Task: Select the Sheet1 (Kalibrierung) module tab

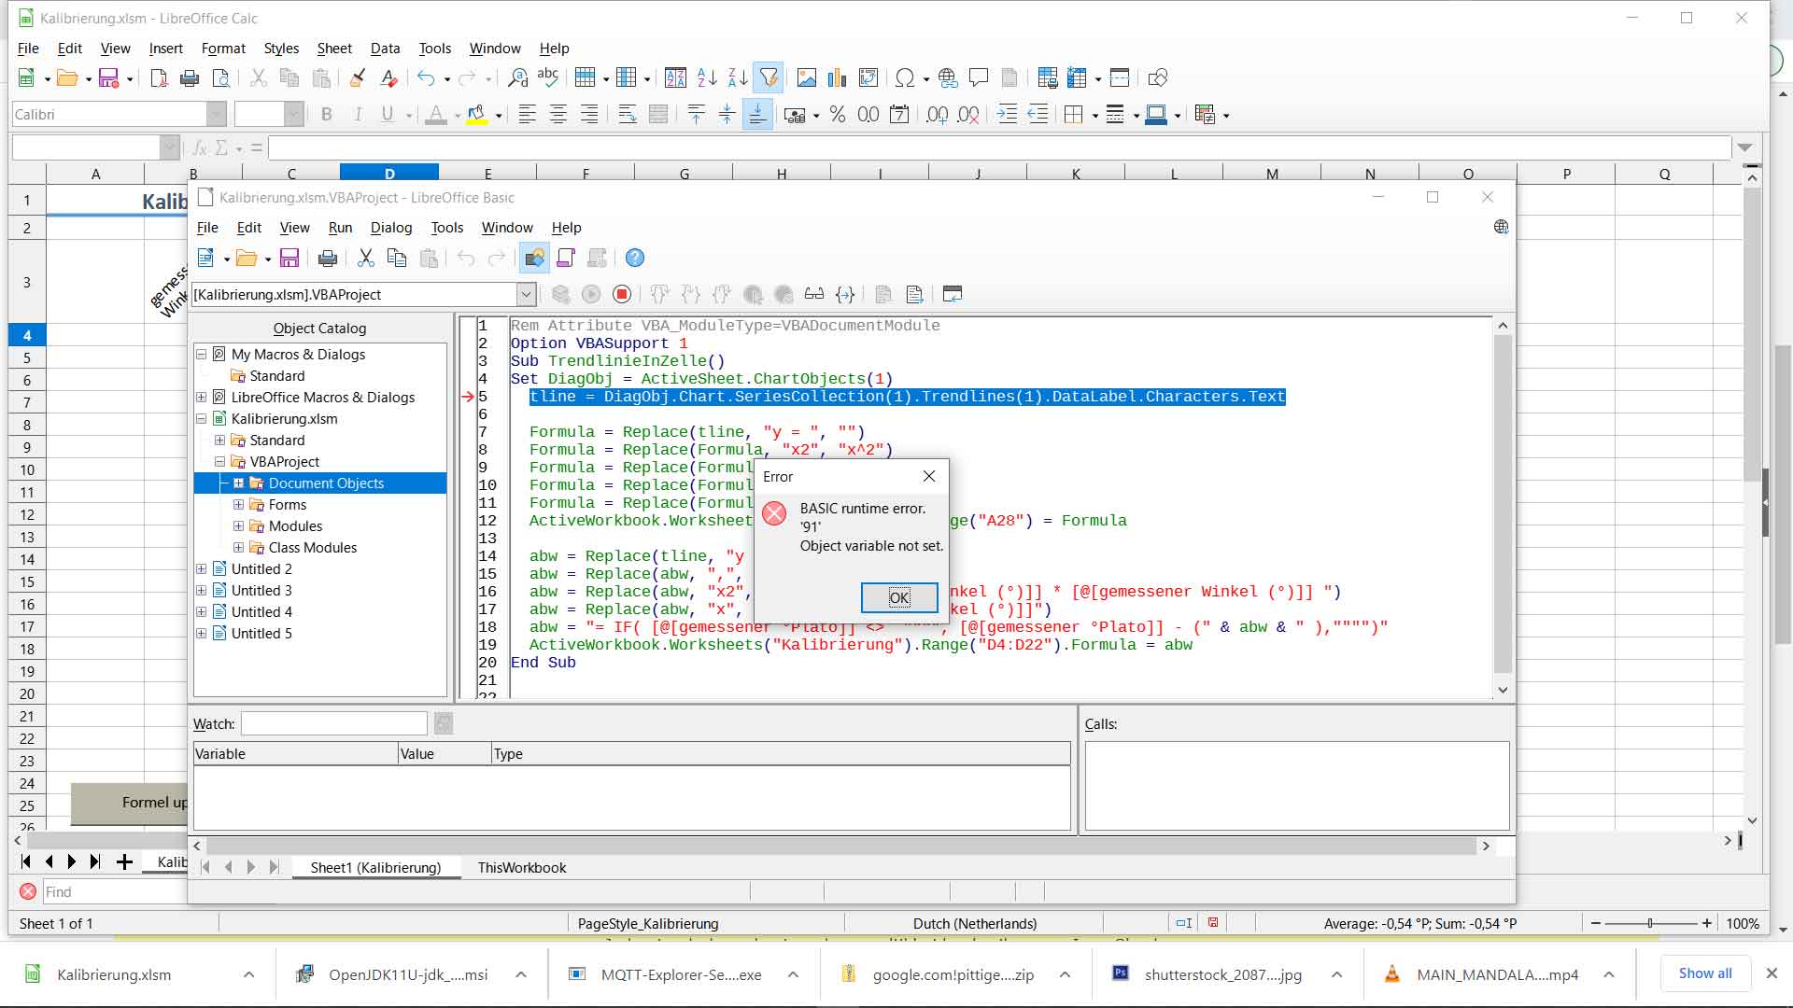Action: (x=375, y=868)
